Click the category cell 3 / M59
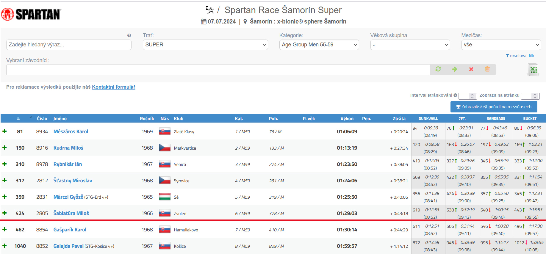Image resolution: width=546 pixels, height=254 pixels. 243,164
